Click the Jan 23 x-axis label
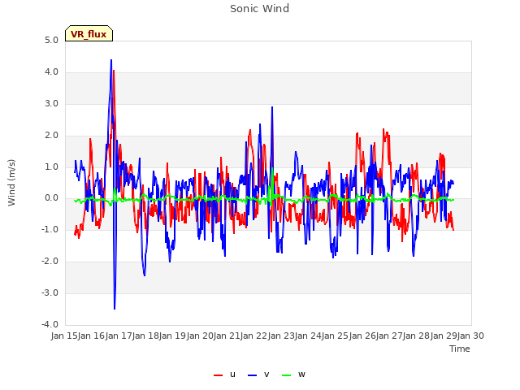This screenshot has height=390, width=520. click(281, 336)
